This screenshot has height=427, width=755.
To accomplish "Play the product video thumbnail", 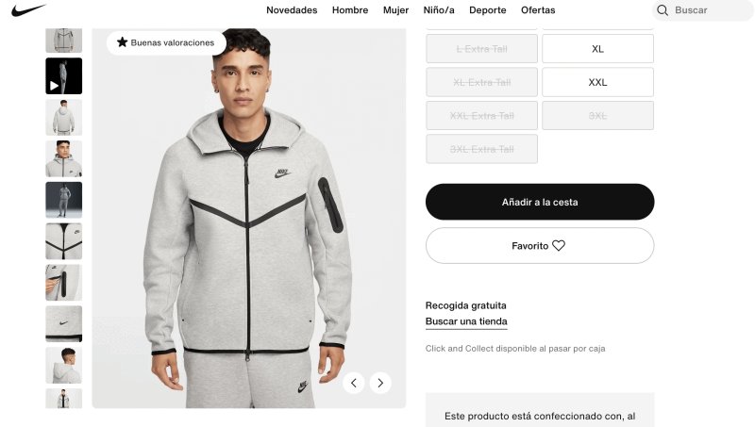I will (63, 76).
